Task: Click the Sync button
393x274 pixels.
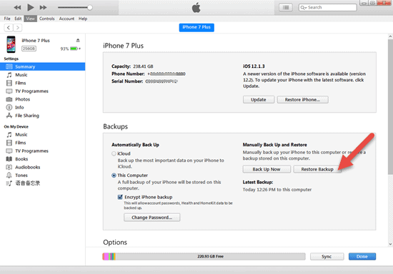Action: tap(327, 256)
